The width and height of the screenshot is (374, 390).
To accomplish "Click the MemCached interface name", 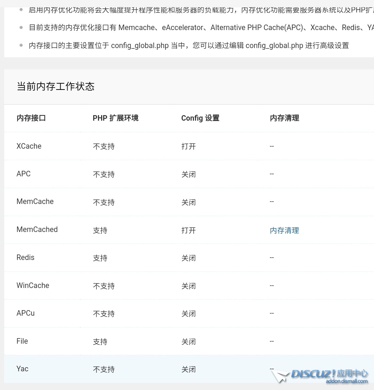I will point(37,230).
